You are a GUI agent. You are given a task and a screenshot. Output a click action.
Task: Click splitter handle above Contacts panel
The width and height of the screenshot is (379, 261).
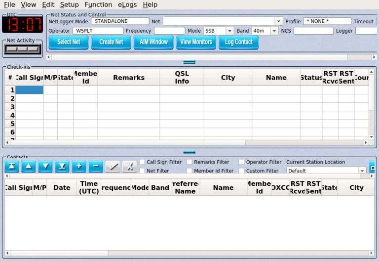[x=189, y=153]
